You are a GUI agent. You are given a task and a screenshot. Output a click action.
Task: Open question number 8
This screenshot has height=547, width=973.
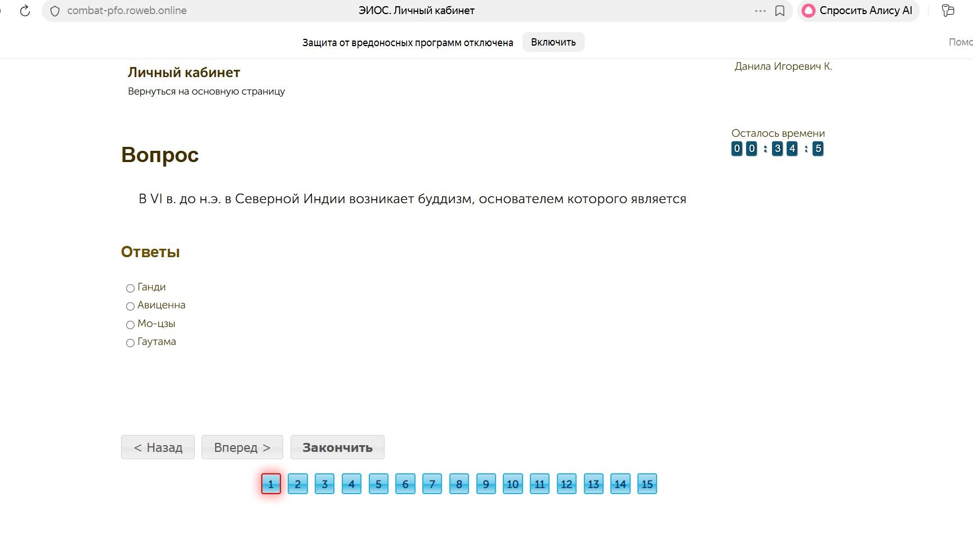459,484
